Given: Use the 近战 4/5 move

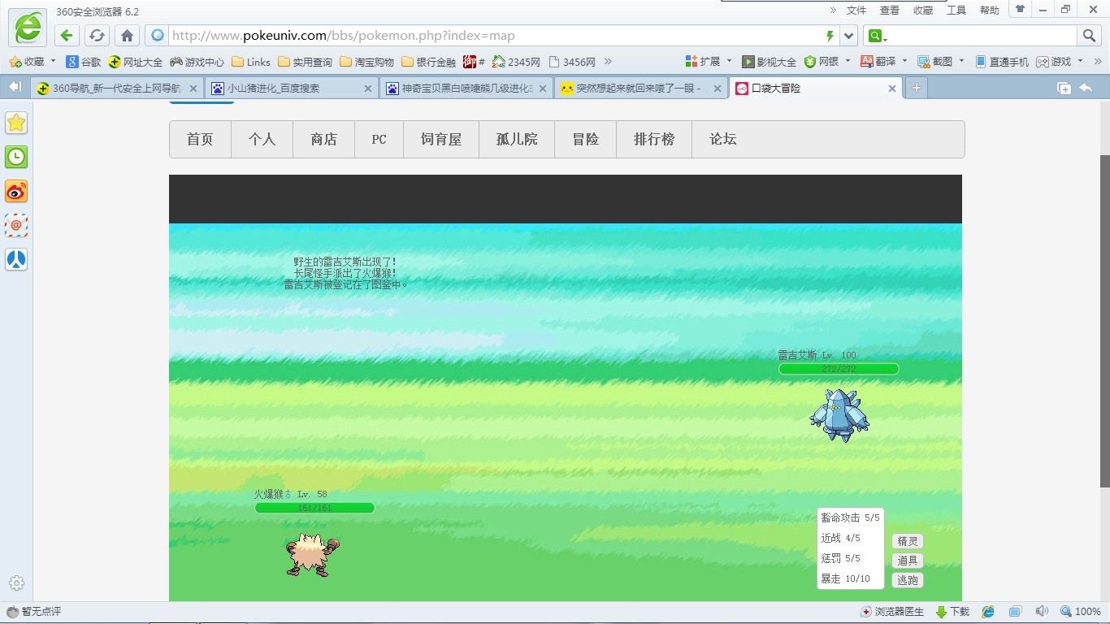Looking at the screenshot, I should click(840, 538).
